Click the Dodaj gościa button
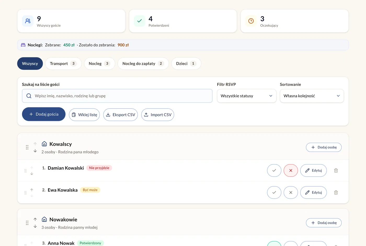The image size is (366, 246). click(44, 114)
